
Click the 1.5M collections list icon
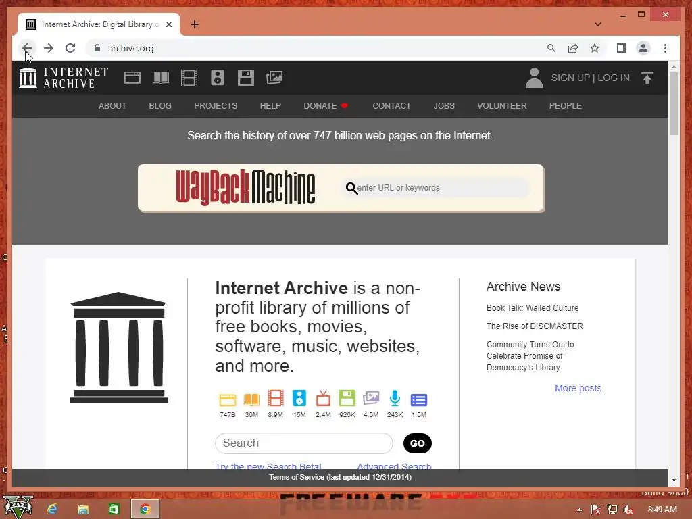pos(419,400)
